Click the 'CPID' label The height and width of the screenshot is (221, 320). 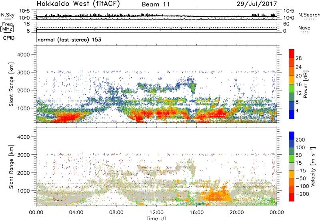pos(9,38)
